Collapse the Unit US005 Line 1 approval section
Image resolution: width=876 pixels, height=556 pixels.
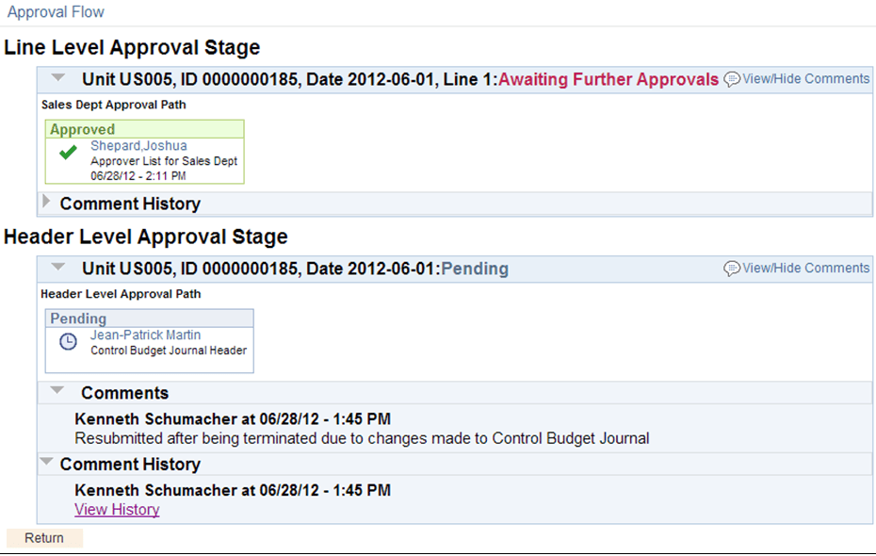(57, 79)
